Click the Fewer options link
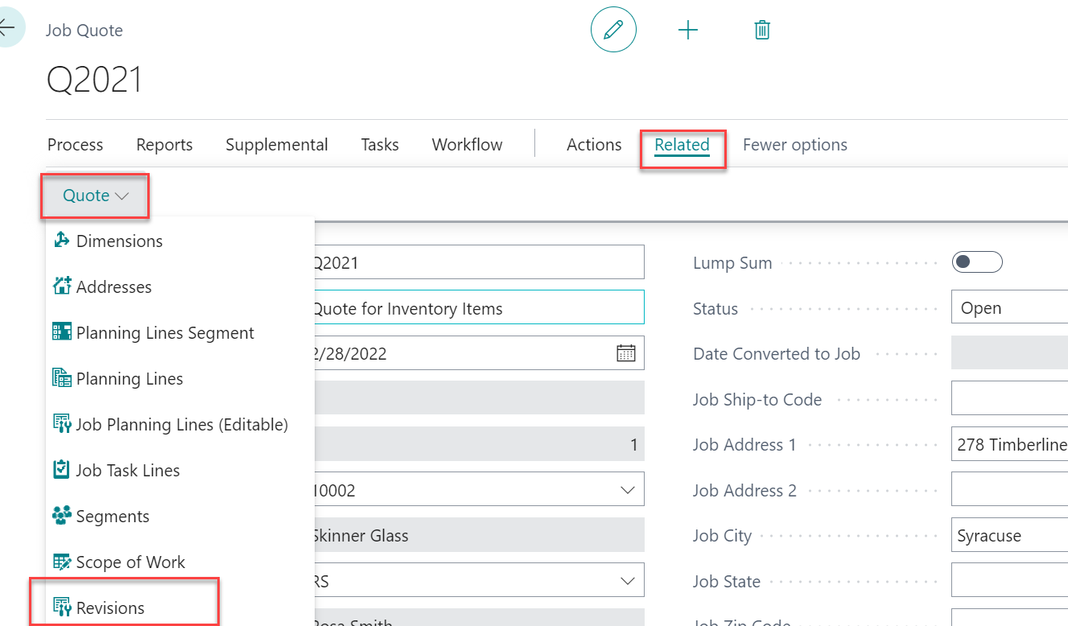The width and height of the screenshot is (1068, 626). pyautogui.click(x=794, y=145)
